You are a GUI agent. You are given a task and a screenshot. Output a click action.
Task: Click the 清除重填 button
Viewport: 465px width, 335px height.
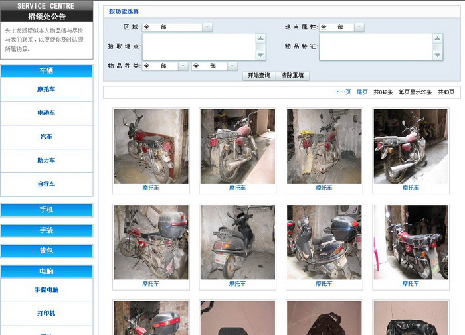click(x=292, y=76)
